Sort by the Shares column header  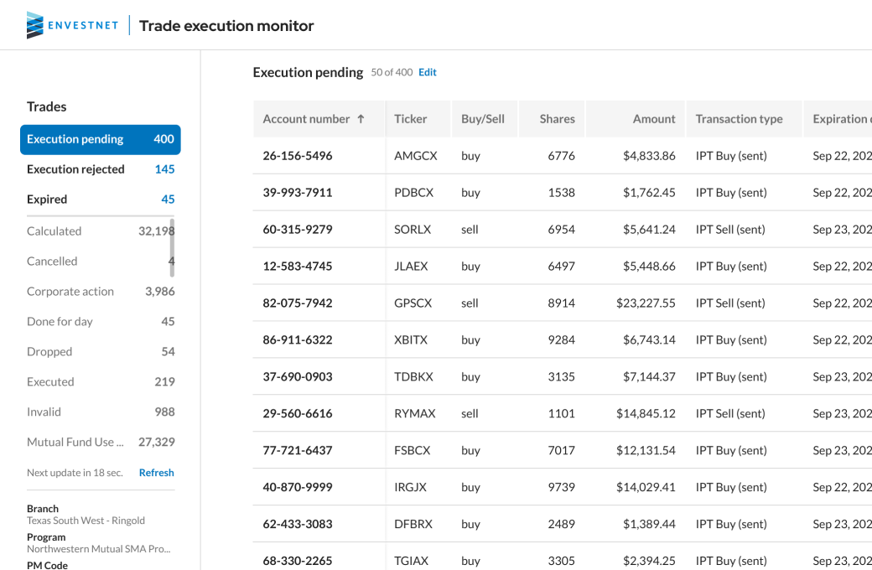coord(557,119)
